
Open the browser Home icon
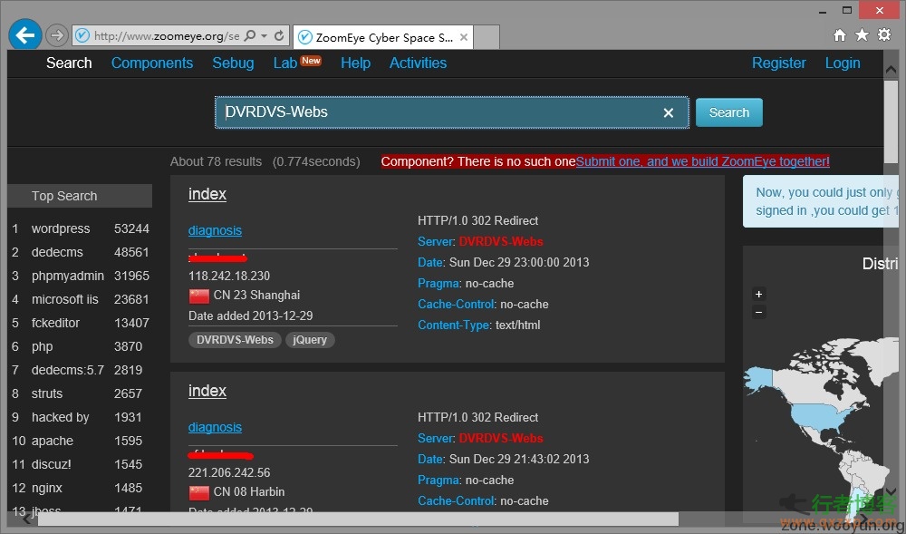[840, 35]
